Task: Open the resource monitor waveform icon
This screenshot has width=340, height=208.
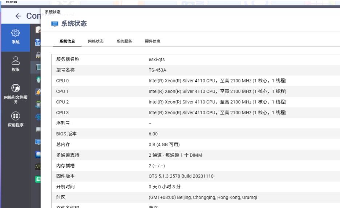Action: point(38,167)
